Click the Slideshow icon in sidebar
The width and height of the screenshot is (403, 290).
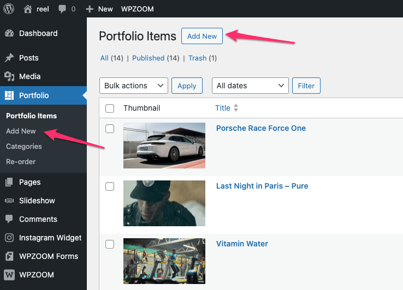coord(9,201)
